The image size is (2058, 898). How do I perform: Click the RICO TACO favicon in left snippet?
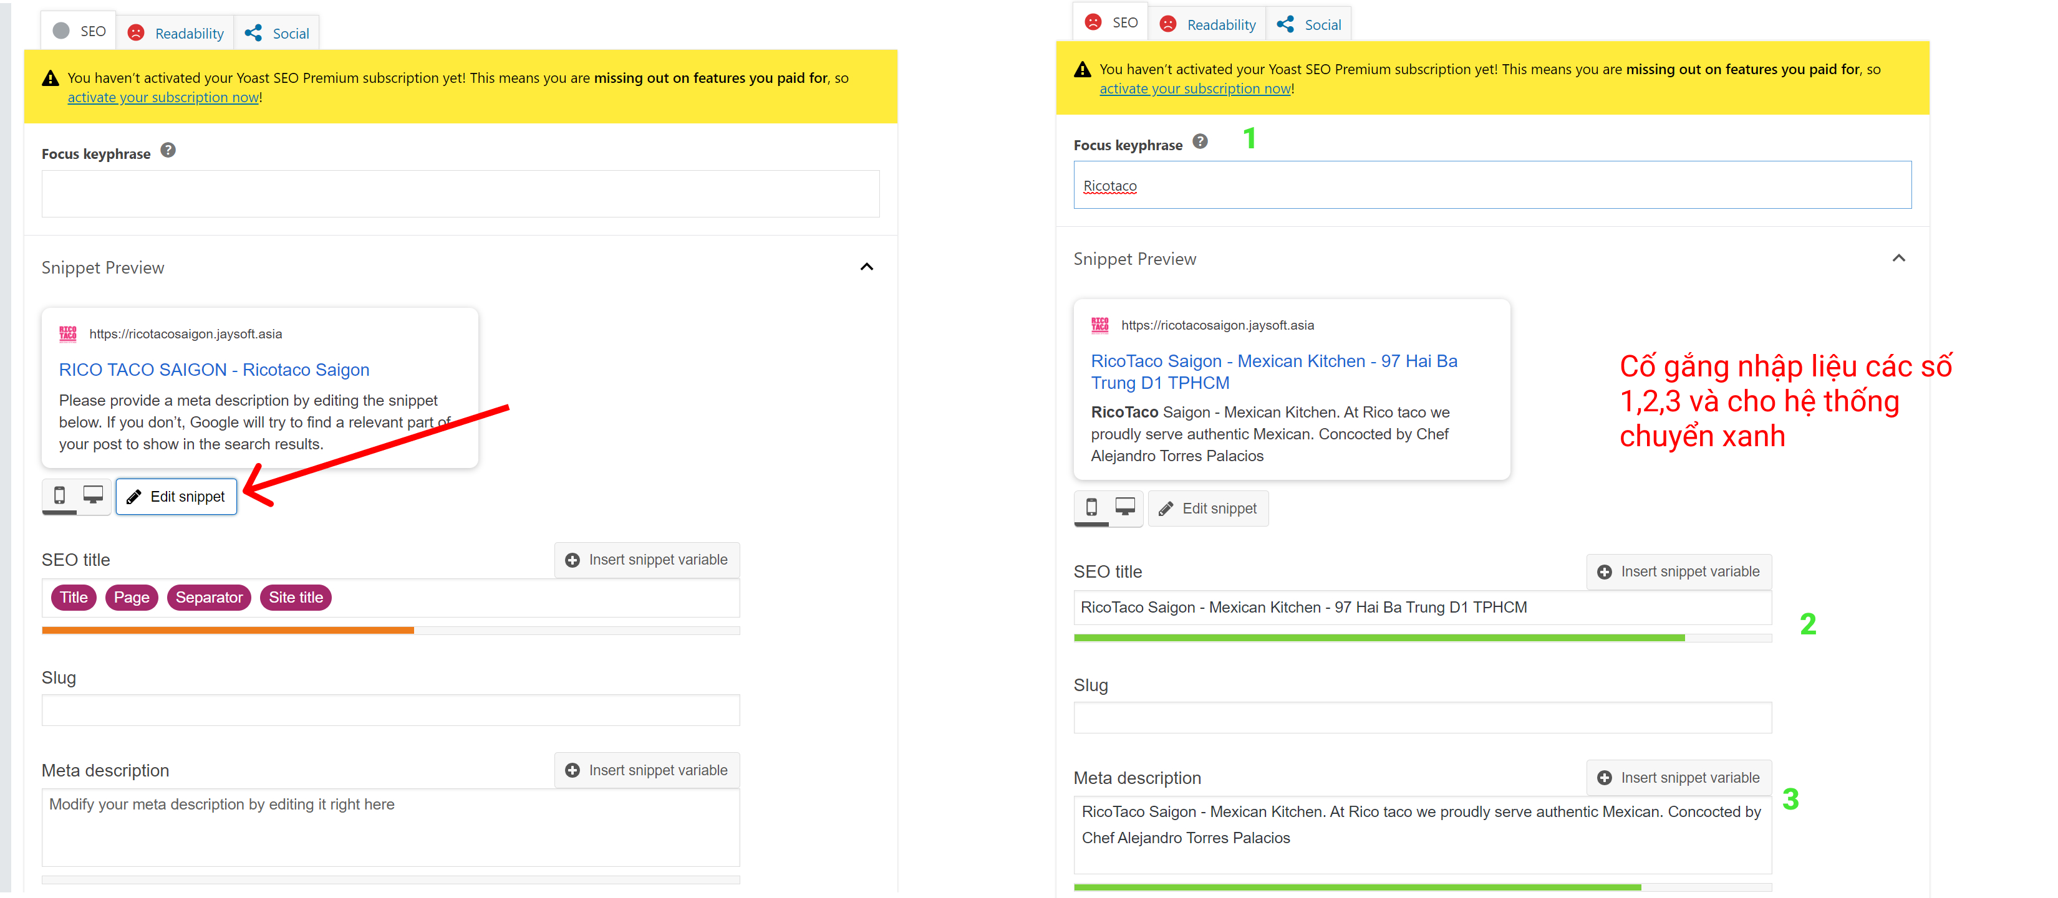click(x=68, y=333)
